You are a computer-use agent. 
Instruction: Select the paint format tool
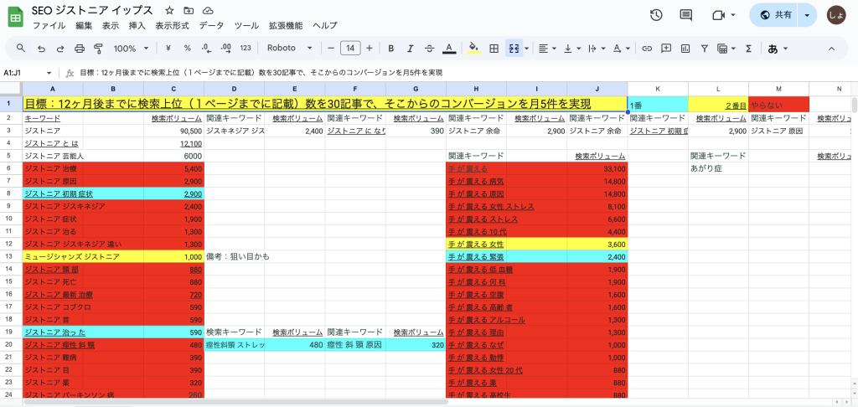(x=98, y=49)
